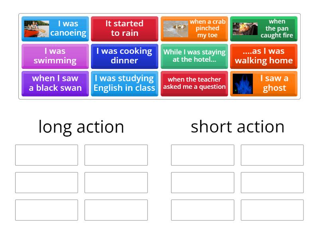
Task: Click 'when the teacher asked me a question' tile
Action: click(194, 83)
